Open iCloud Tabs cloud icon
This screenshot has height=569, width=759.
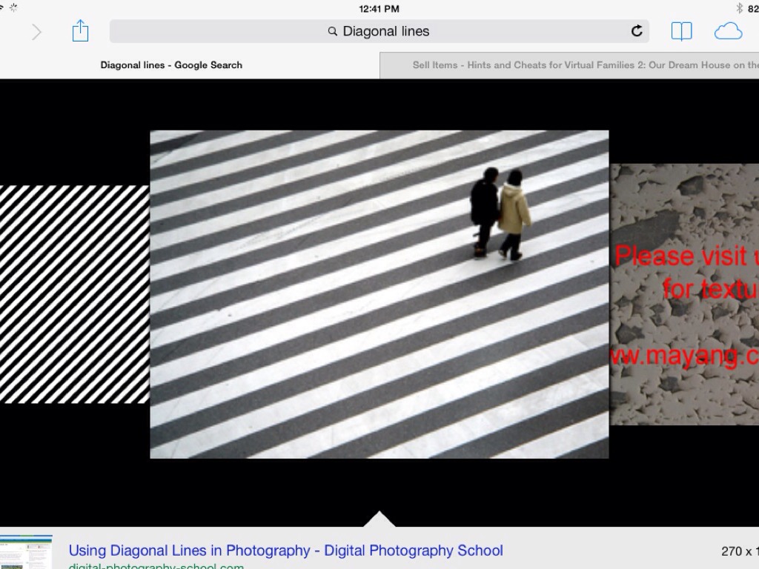[728, 31]
